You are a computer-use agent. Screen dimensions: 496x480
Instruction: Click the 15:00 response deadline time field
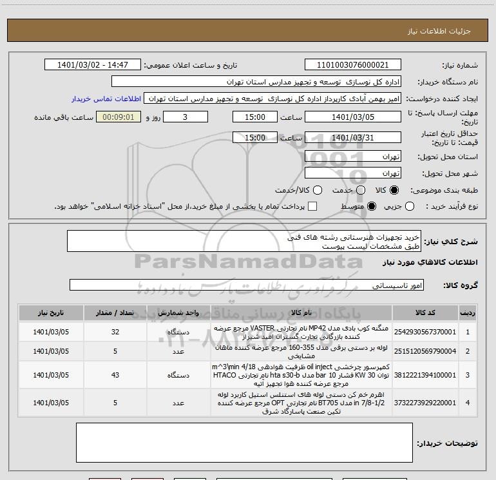click(x=255, y=117)
